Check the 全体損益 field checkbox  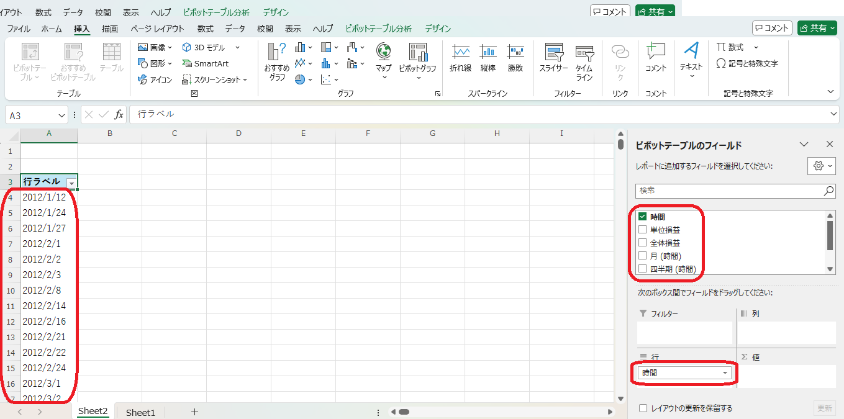pyautogui.click(x=643, y=243)
